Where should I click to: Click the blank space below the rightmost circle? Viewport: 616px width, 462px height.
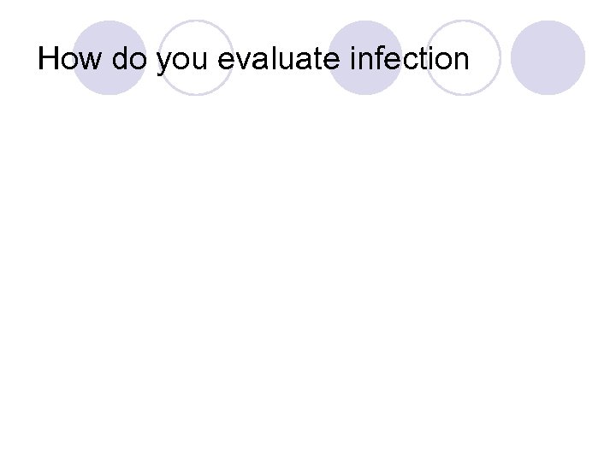point(548,137)
